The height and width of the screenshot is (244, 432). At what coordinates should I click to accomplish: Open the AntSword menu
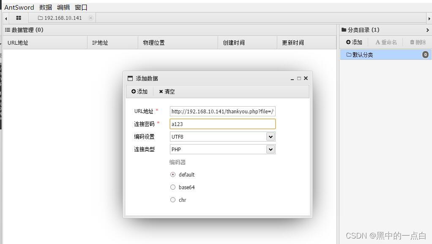click(19, 8)
